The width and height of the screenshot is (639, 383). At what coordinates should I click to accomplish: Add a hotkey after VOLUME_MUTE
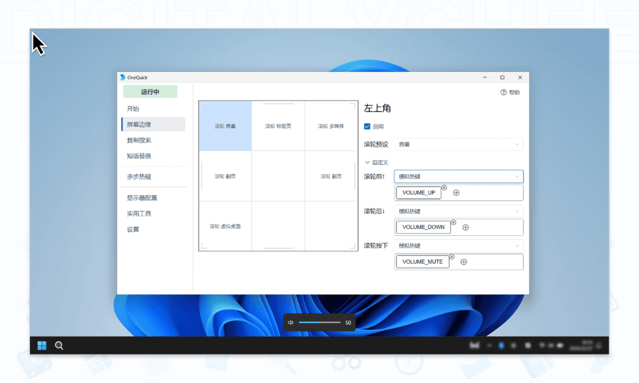pos(464,262)
